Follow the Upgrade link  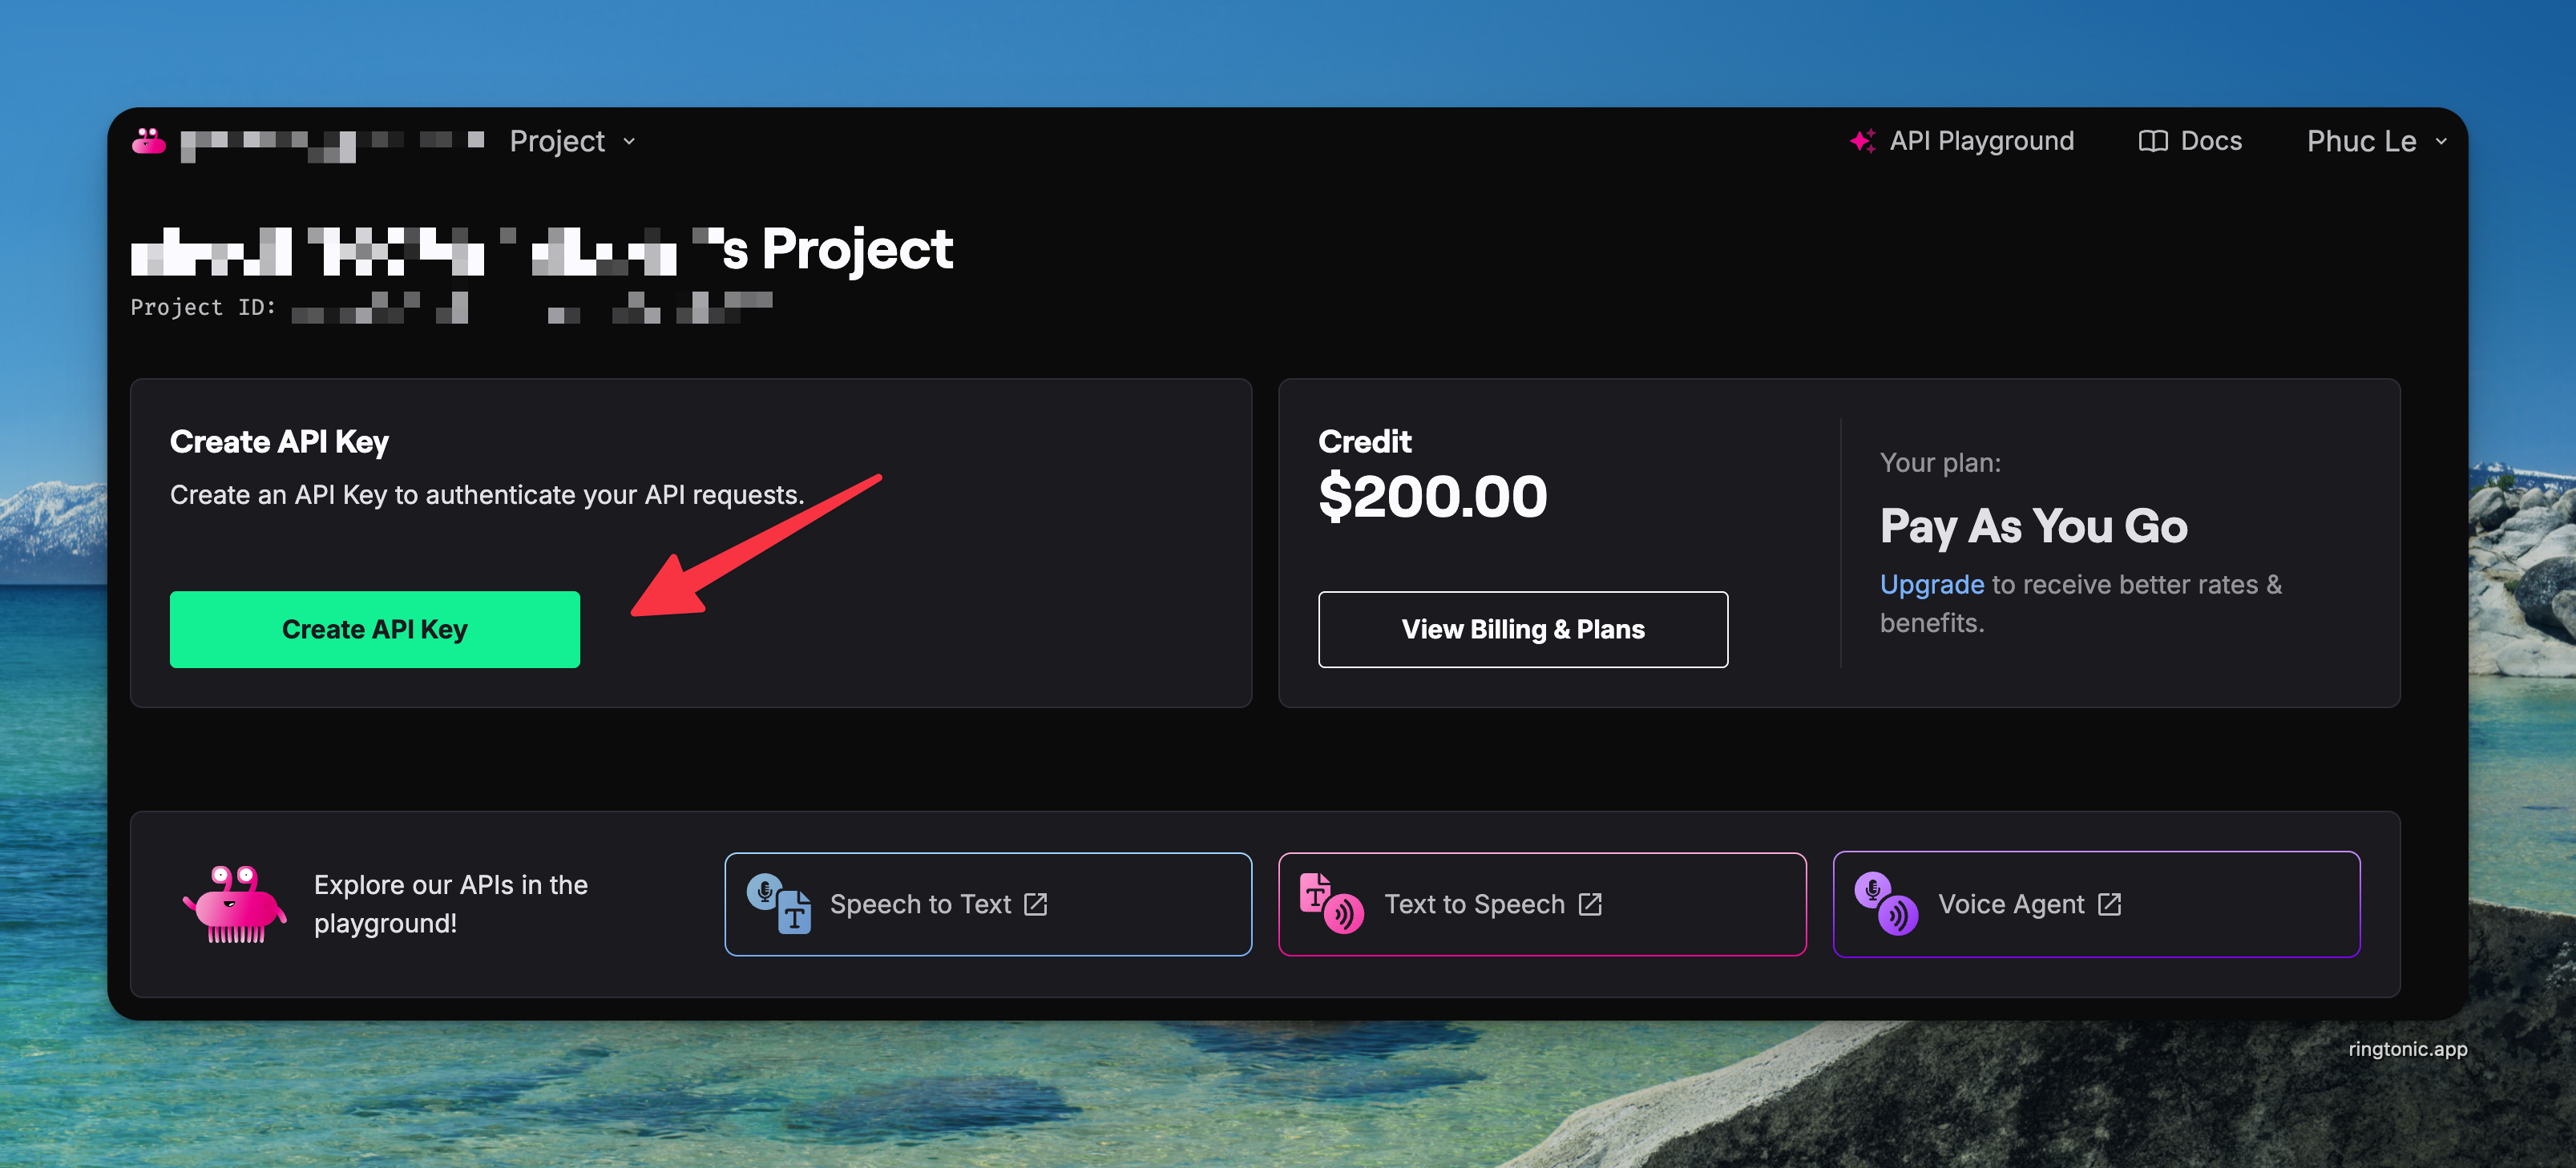(x=1931, y=585)
